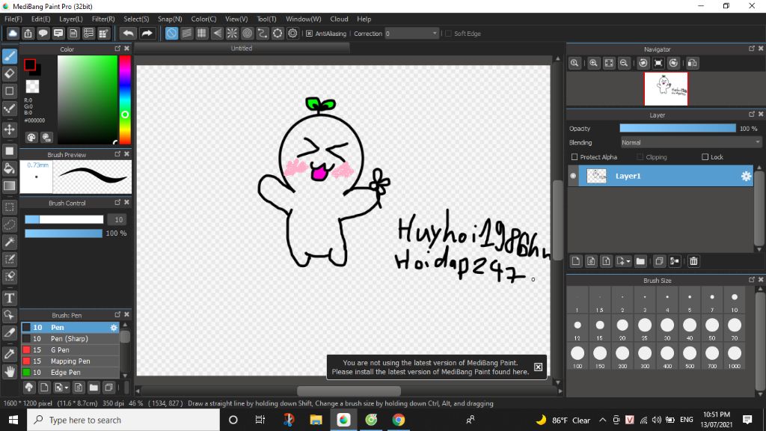Show hidden system tray icons
The width and height of the screenshot is (766, 431).
602,420
